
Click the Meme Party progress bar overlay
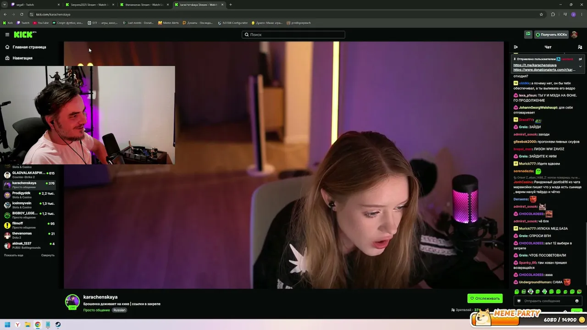point(527,318)
